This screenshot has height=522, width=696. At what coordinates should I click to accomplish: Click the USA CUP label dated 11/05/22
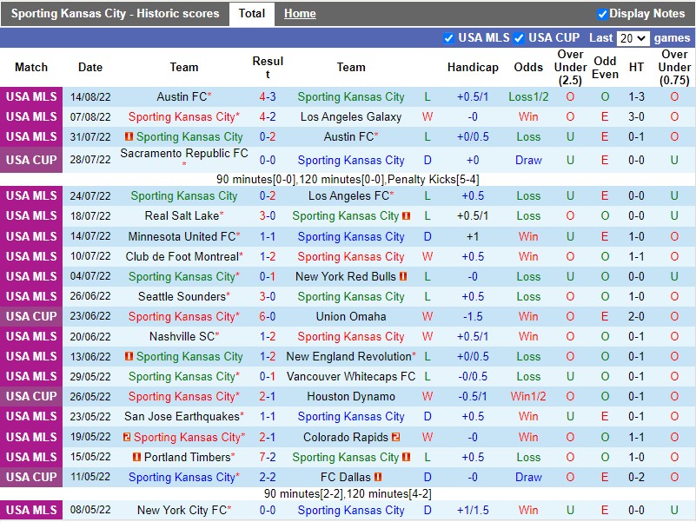[31, 477]
